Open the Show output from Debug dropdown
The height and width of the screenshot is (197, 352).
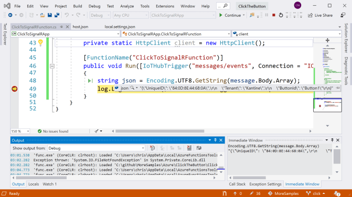[96, 148]
